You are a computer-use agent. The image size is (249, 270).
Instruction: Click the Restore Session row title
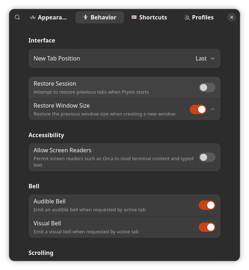coord(55,84)
